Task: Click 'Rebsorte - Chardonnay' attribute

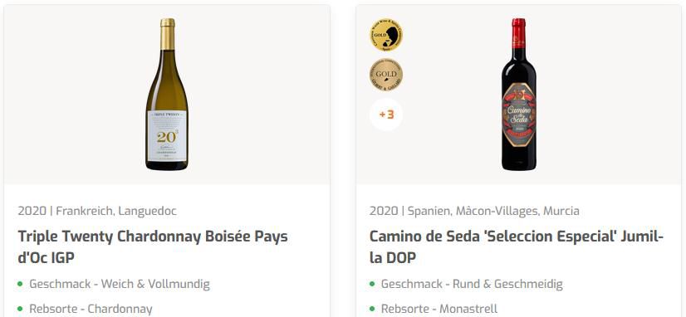Action: tap(91, 309)
